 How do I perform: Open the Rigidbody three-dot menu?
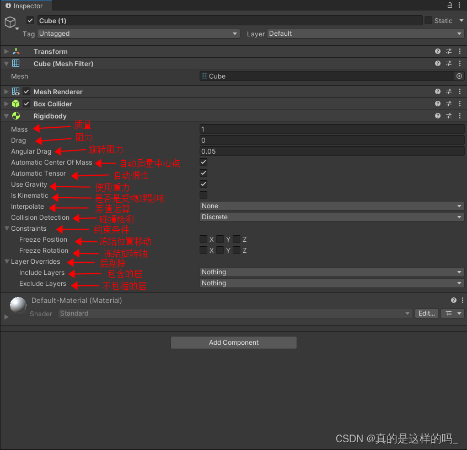point(460,116)
